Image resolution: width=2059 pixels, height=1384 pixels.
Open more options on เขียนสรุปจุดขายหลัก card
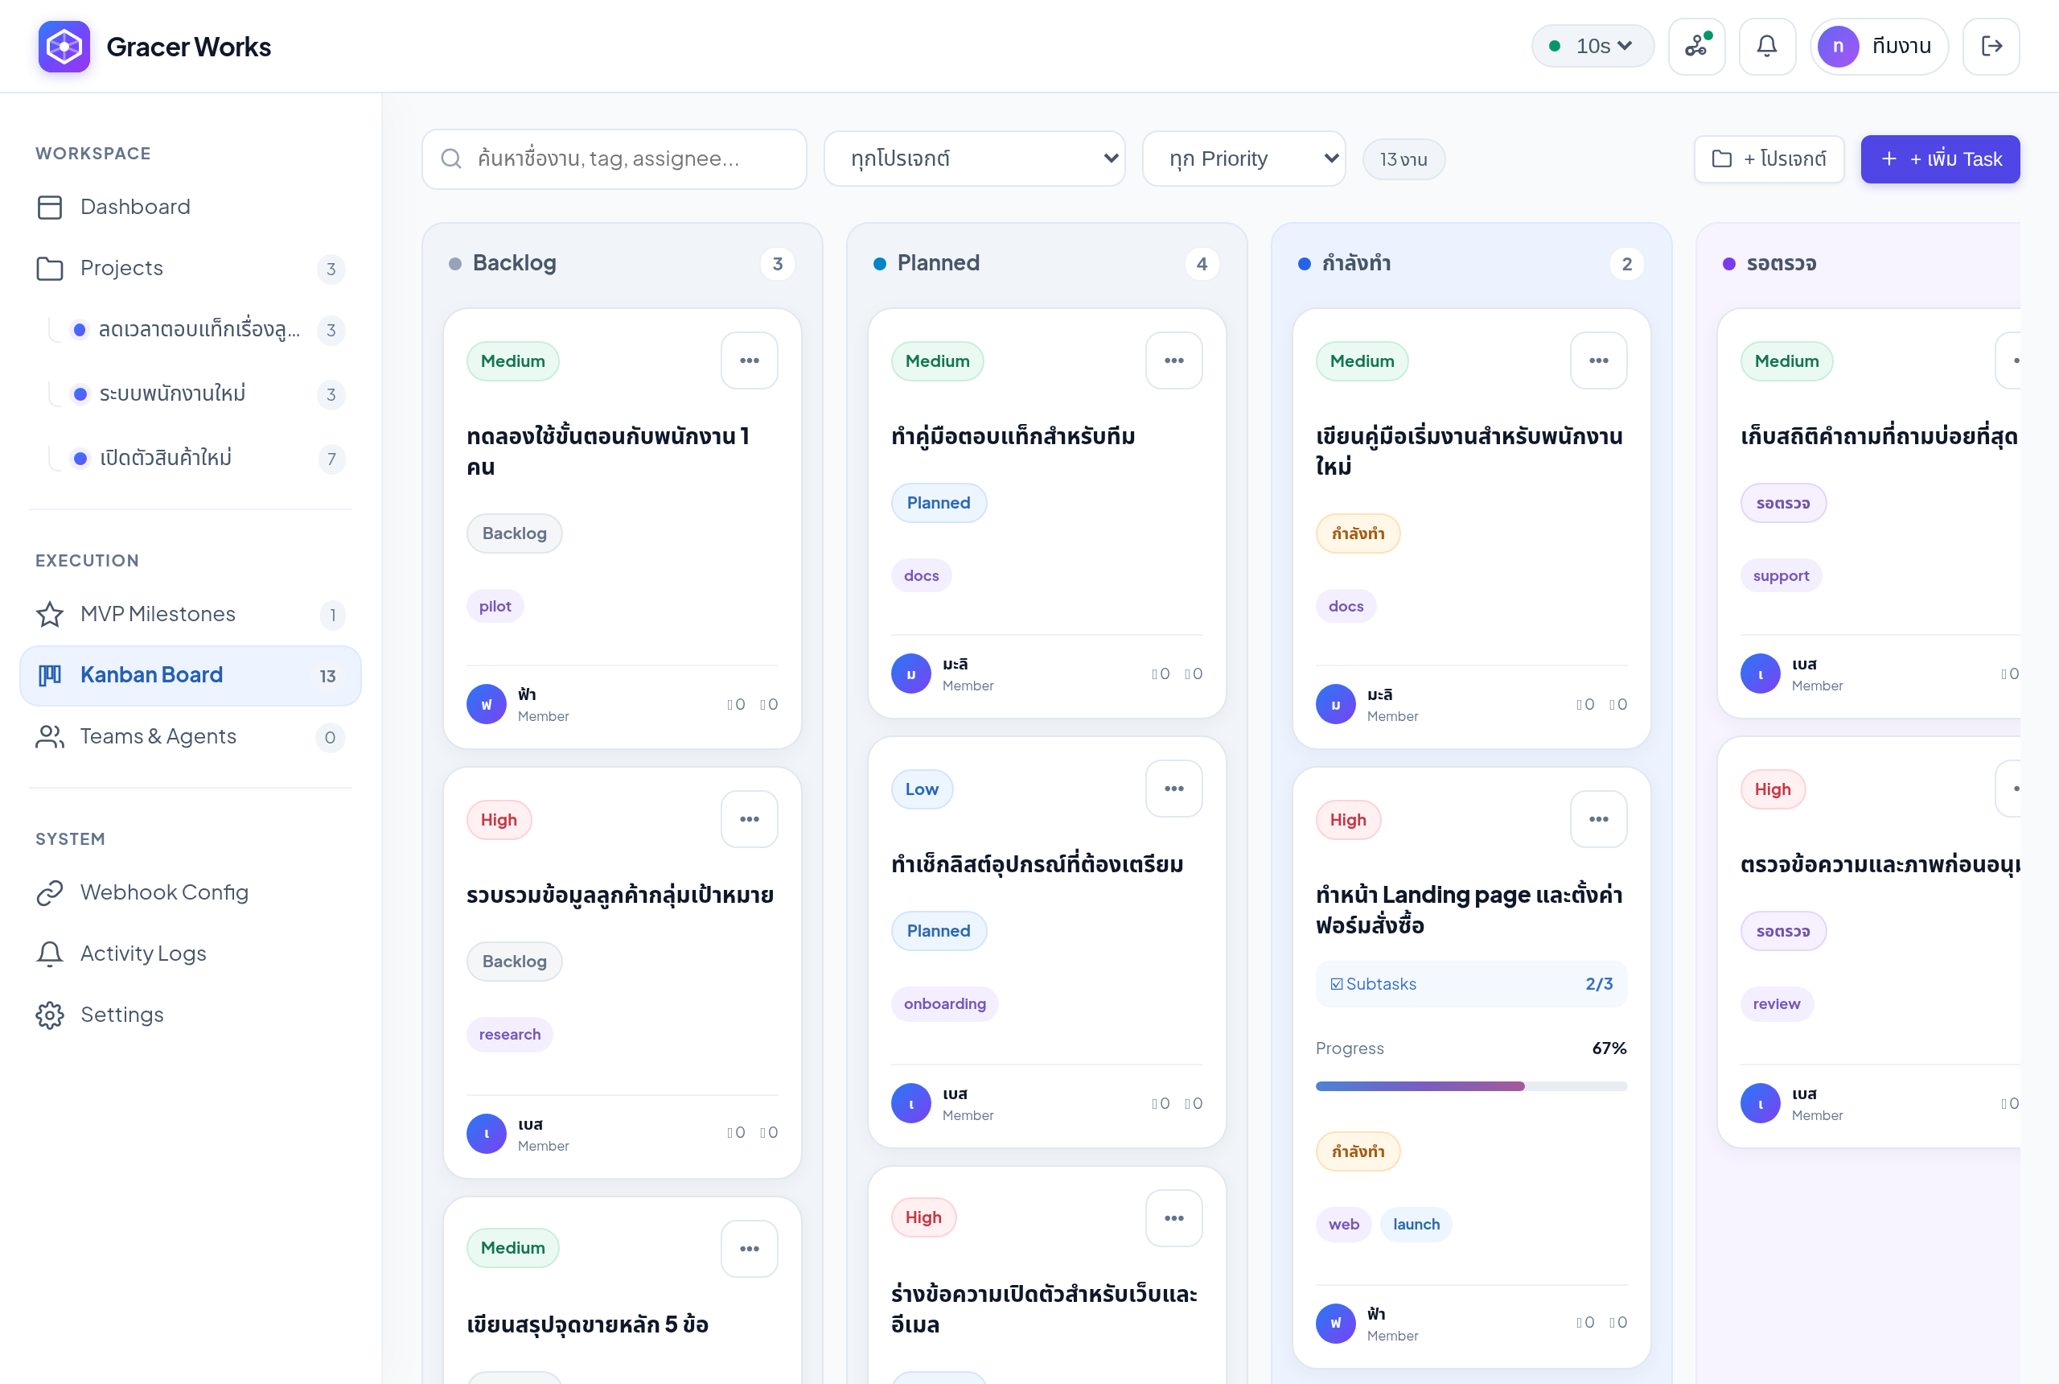coord(749,1248)
